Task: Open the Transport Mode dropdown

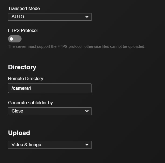Action: [50, 17]
